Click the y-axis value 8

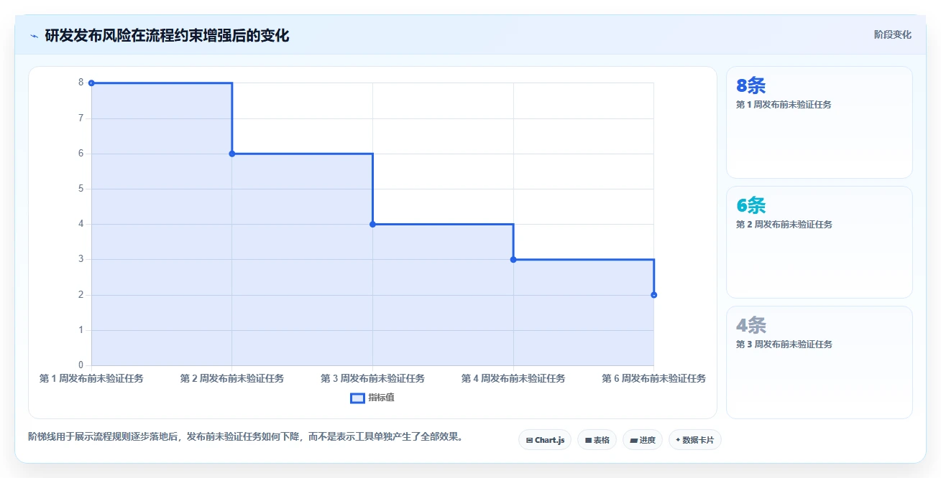click(x=81, y=83)
